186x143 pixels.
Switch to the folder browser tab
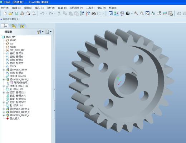click(14, 26)
